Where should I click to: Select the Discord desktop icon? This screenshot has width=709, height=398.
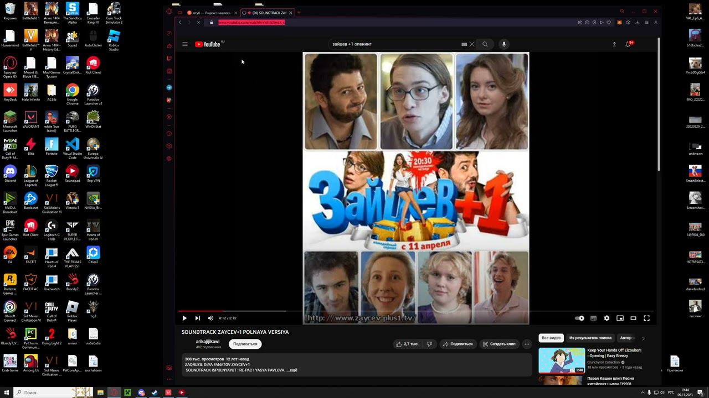click(x=10, y=175)
